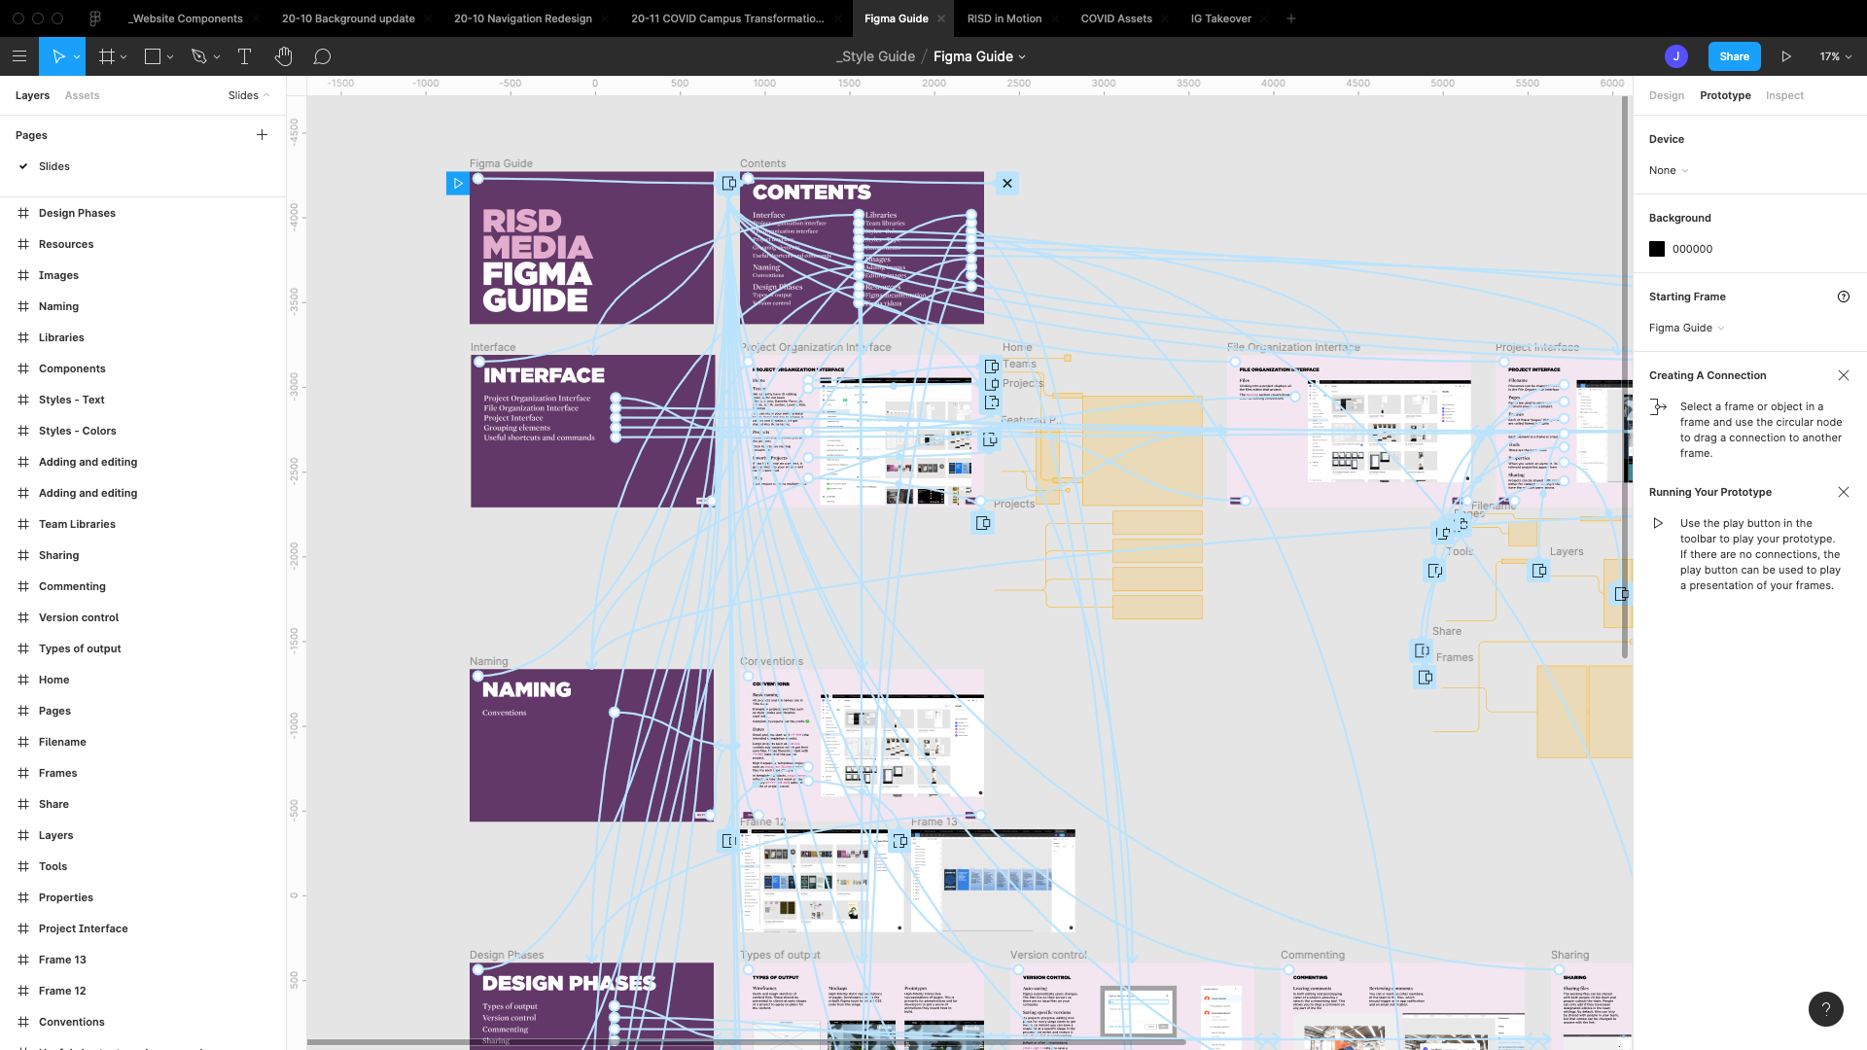The image size is (1867, 1050).
Task: Select the Hand tool
Action: pos(283,56)
